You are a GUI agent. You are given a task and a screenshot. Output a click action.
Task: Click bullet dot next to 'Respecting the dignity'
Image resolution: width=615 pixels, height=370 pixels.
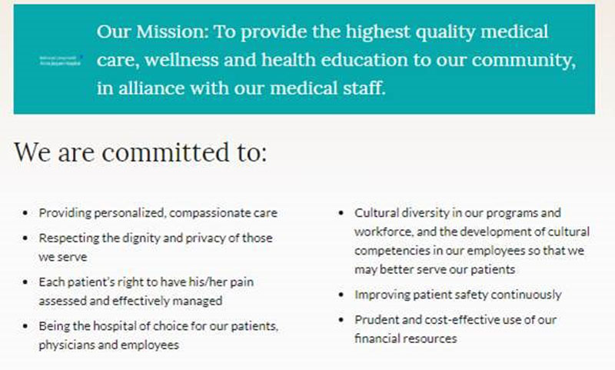coord(26,239)
